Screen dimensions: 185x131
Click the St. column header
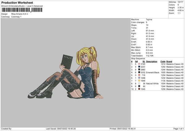(x=144, y=61)
